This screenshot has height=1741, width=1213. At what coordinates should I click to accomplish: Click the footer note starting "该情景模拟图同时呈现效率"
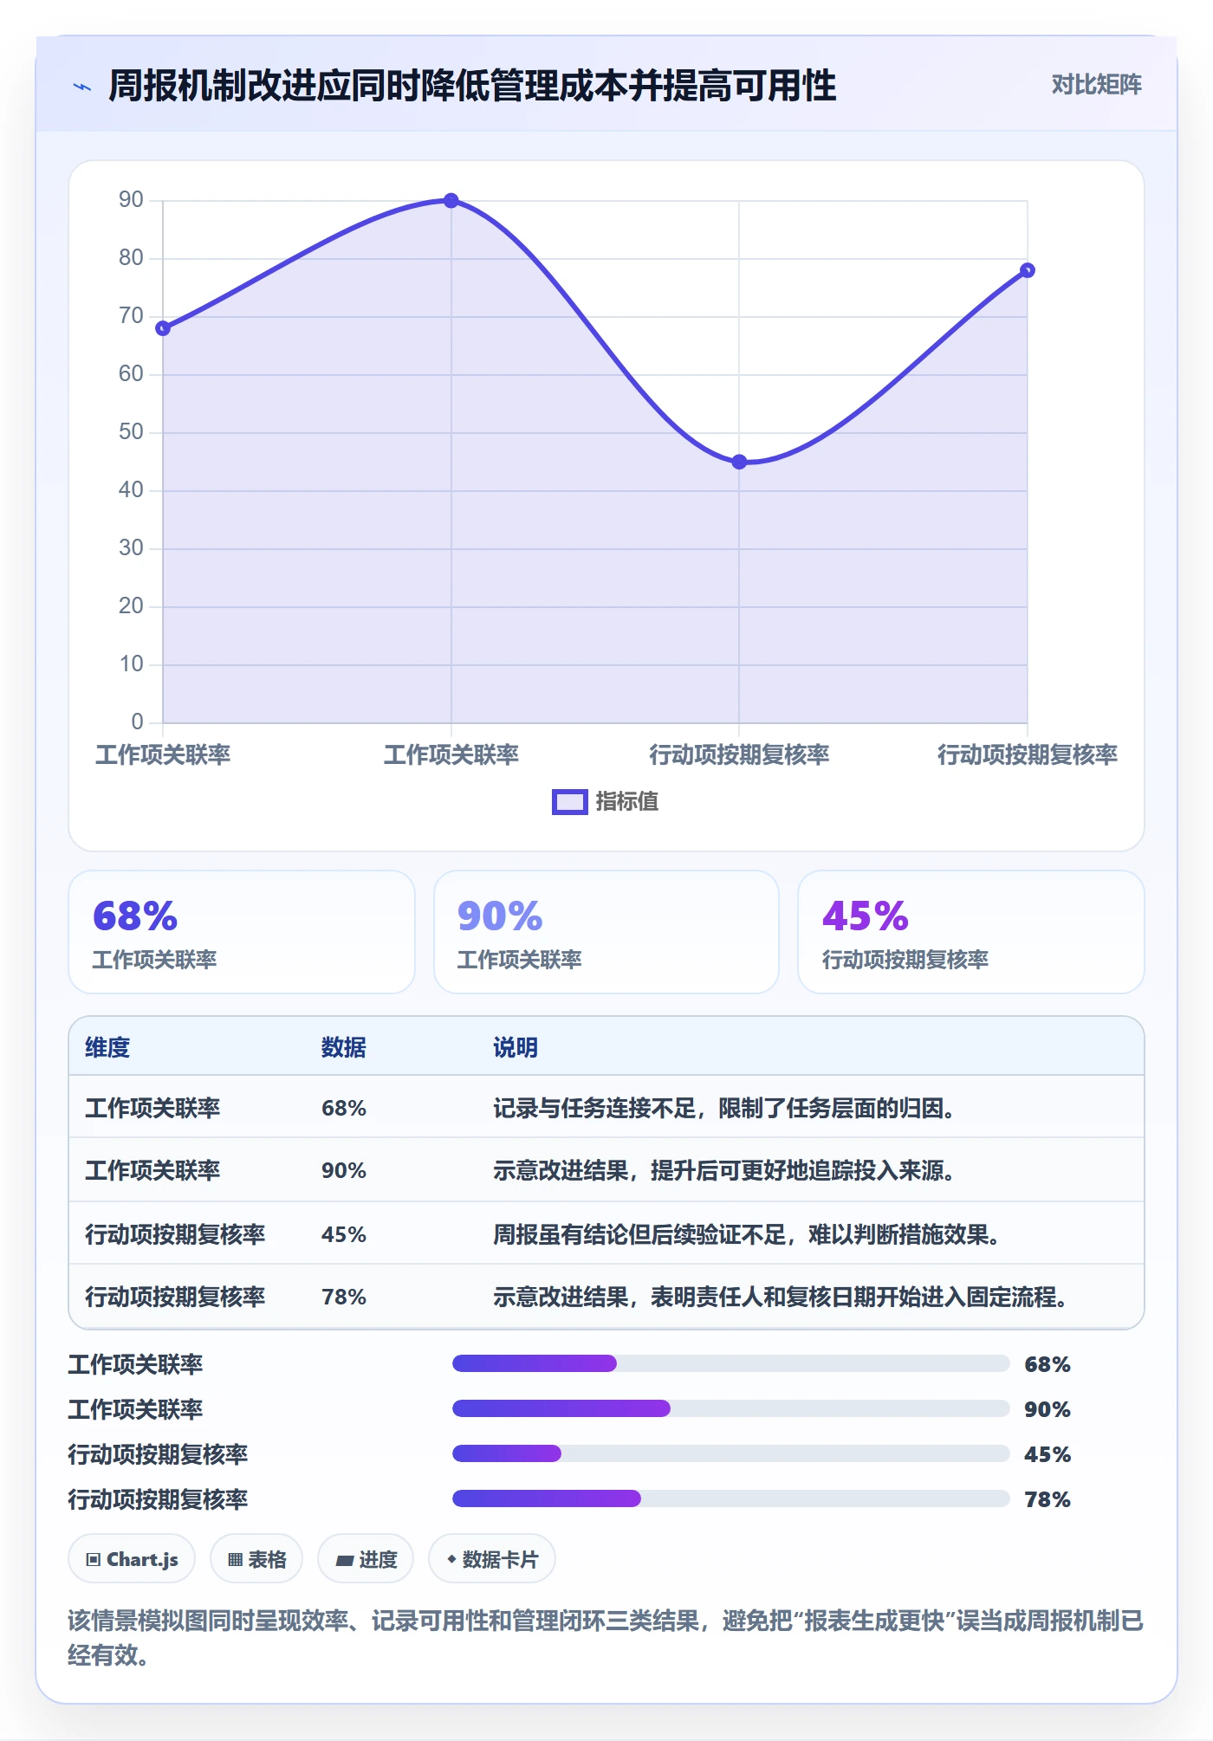click(606, 1637)
